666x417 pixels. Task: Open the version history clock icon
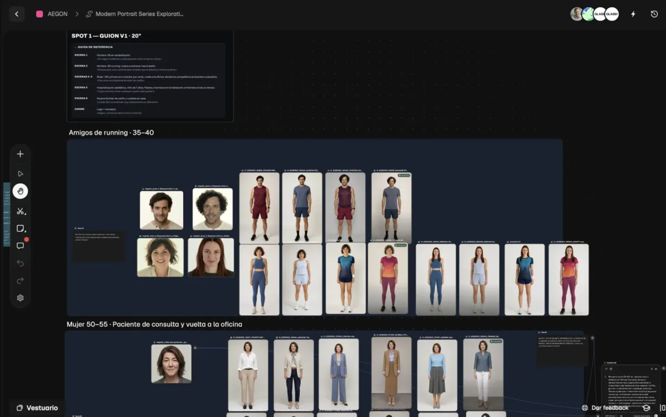coord(654,14)
